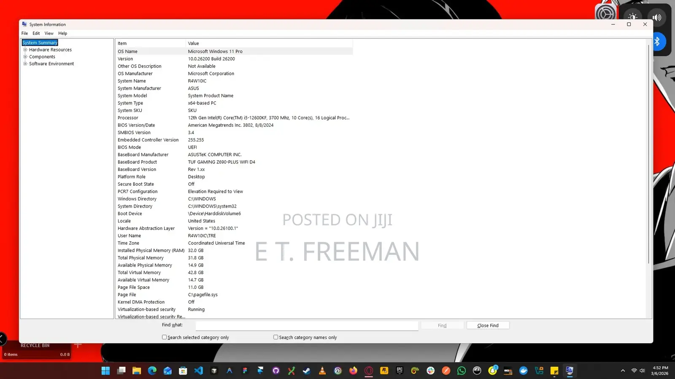Screen dimensions: 675x379
Task: Launch Docker Desktop from the taskbar
Action: point(524,371)
